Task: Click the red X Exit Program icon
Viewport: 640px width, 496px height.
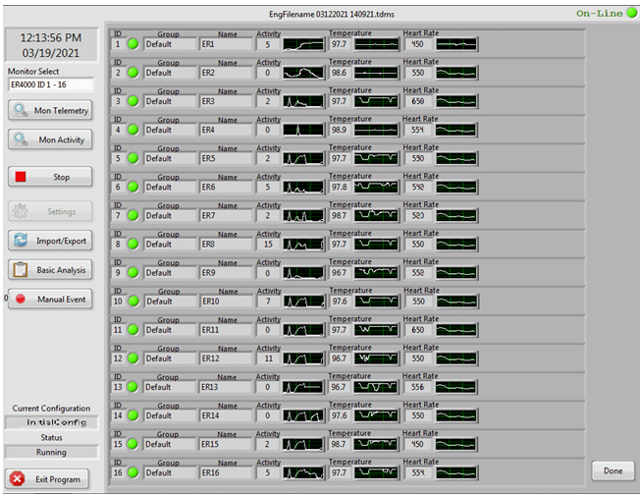Action: click(x=19, y=478)
